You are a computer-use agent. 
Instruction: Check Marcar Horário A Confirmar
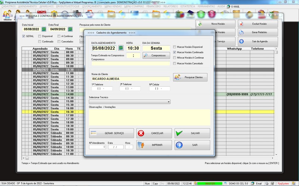coord(175,58)
